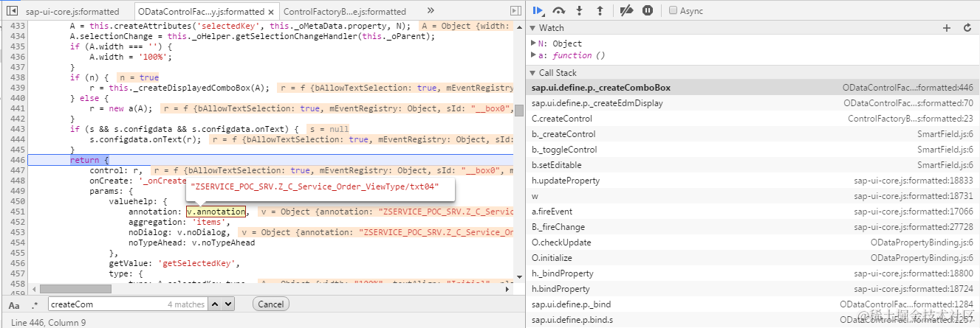
Task: Step into next function call
Action: coord(580,11)
